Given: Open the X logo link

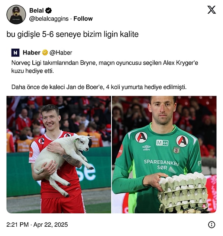Looking at the screenshot, I should click(211, 10).
